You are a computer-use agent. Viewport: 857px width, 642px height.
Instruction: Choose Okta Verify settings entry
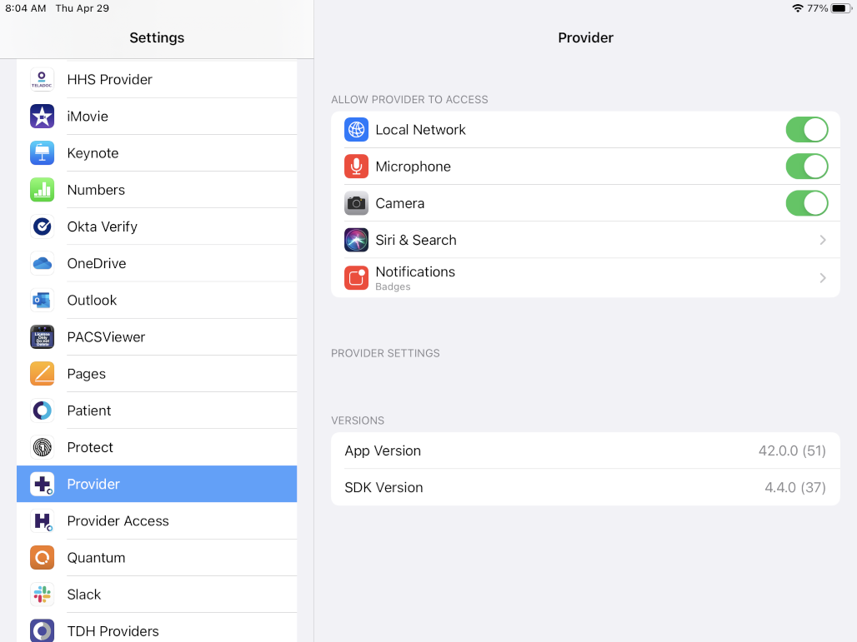coord(157,226)
